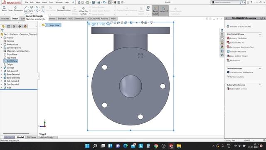The width and height of the screenshot is (266, 150).
Task: Click the filter funnel icon in feature tree
Action: pos(2,30)
